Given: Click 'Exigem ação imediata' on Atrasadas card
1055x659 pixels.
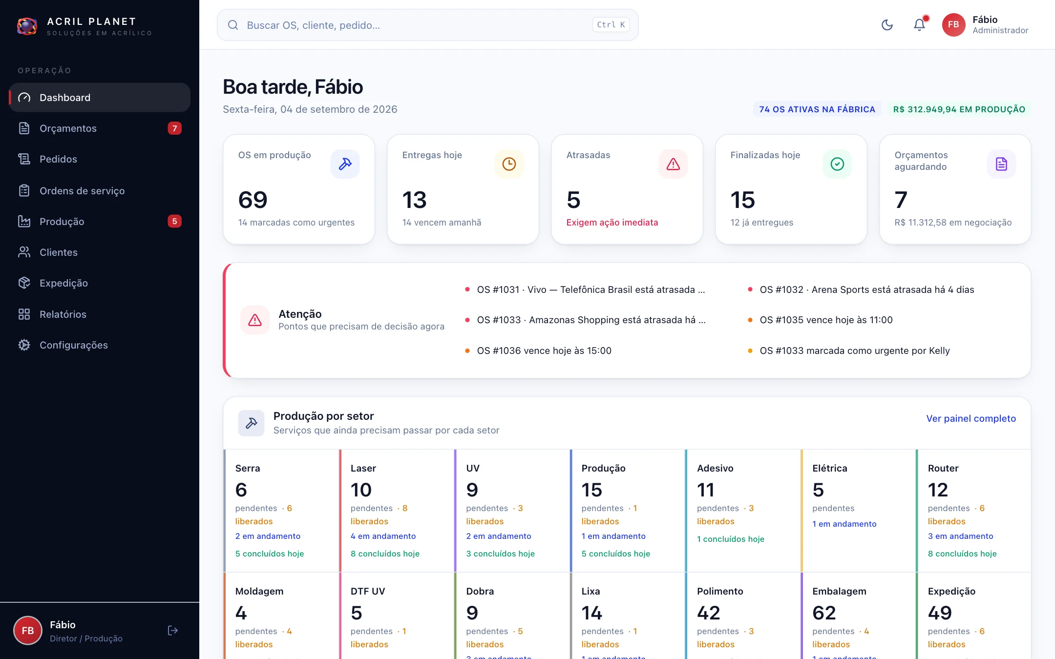Looking at the screenshot, I should pyautogui.click(x=612, y=222).
